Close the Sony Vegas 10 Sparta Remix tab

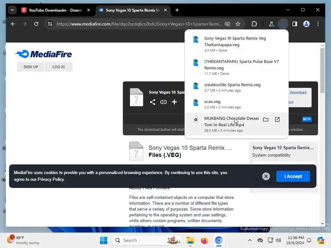pyautogui.click(x=165, y=10)
